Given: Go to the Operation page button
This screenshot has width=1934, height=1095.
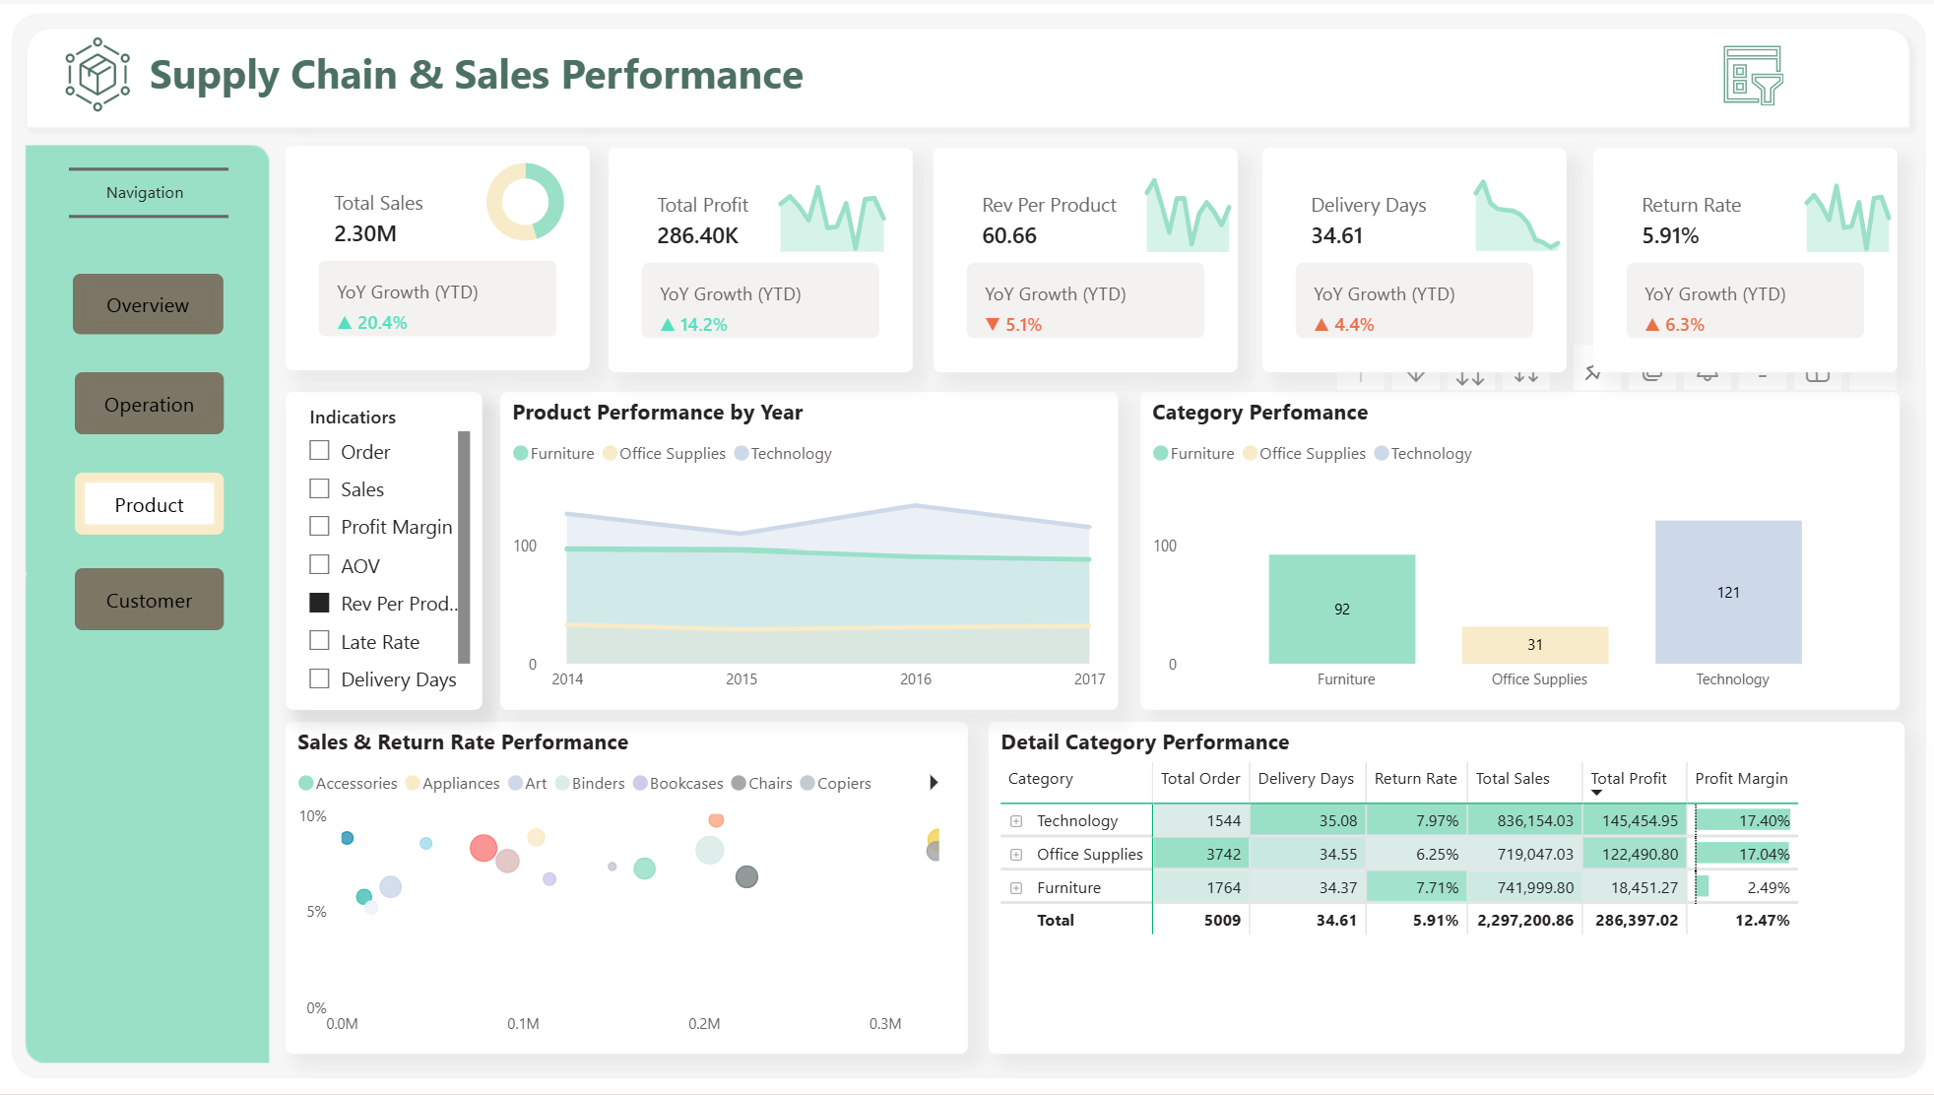Looking at the screenshot, I should click(x=149, y=404).
